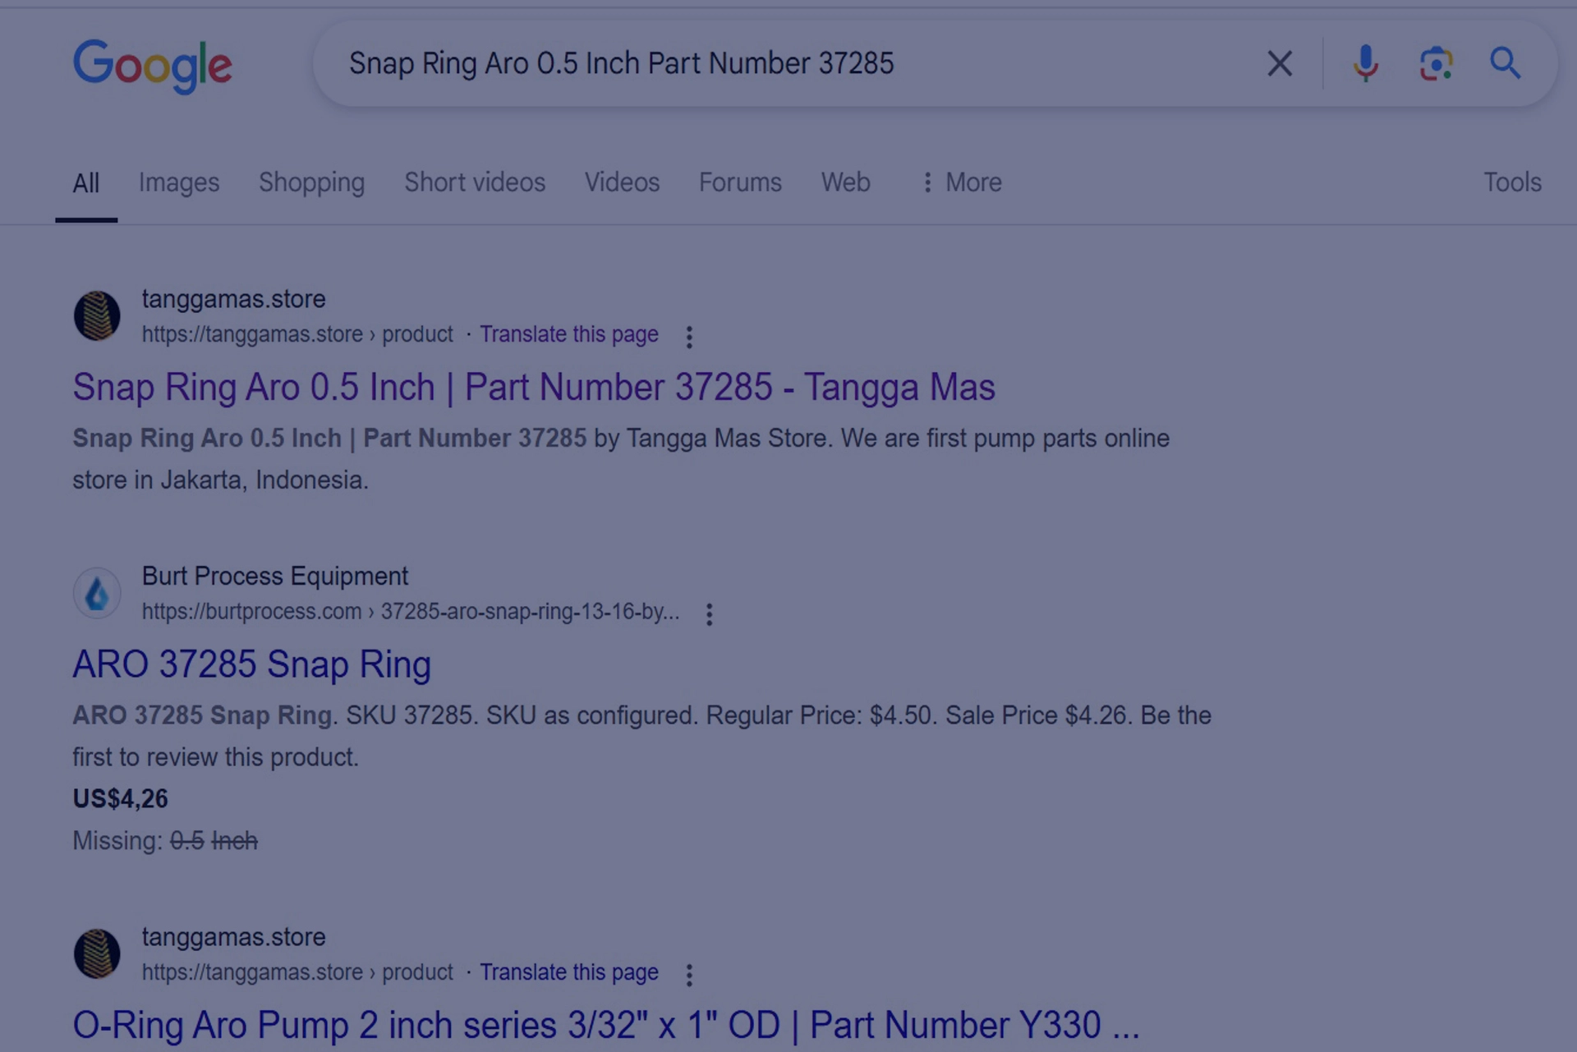Viewport: 1577px width, 1052px height.
Task: Open the O-Ring Aro Pump 2 inch result
Action: point(606,1025)
